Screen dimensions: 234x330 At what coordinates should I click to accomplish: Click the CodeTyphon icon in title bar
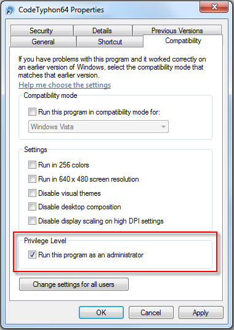coord(10,10)
